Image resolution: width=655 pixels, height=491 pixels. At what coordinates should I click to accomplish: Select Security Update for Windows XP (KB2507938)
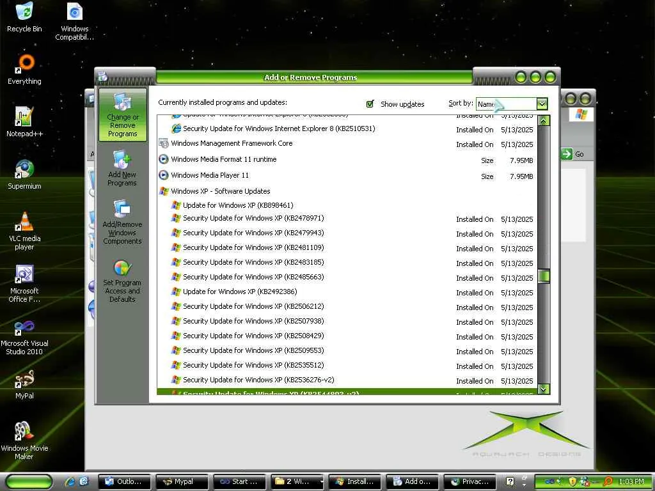(x=253, y=321)
